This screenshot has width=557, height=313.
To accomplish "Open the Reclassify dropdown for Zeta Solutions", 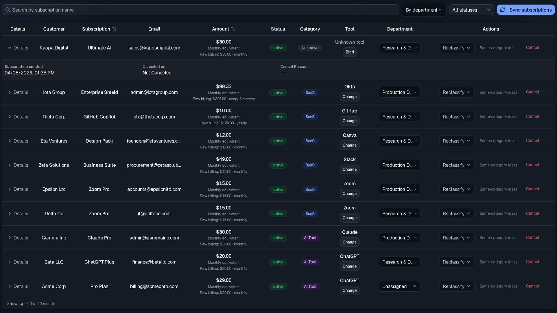I will pos(457,165).
